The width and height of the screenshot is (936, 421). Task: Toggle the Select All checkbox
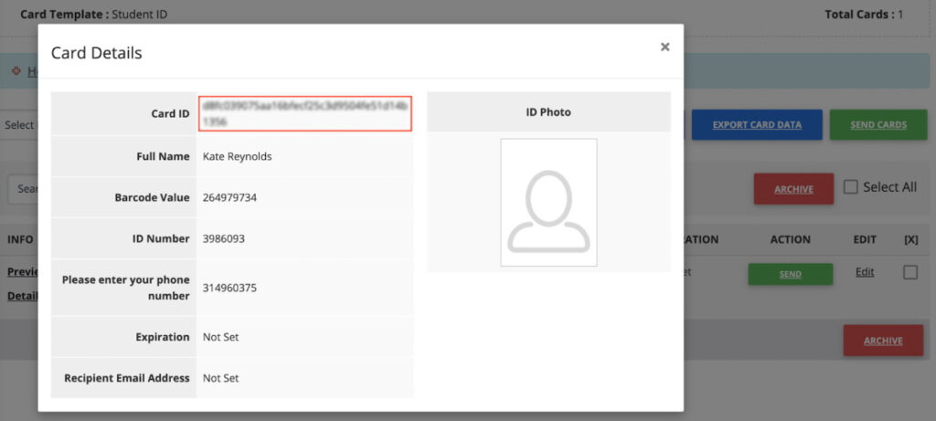point(851,187)
